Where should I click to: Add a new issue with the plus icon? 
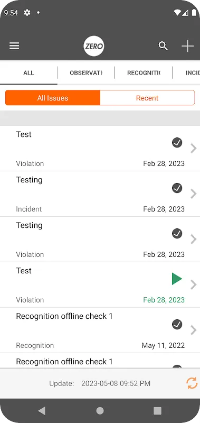[188, 46]
